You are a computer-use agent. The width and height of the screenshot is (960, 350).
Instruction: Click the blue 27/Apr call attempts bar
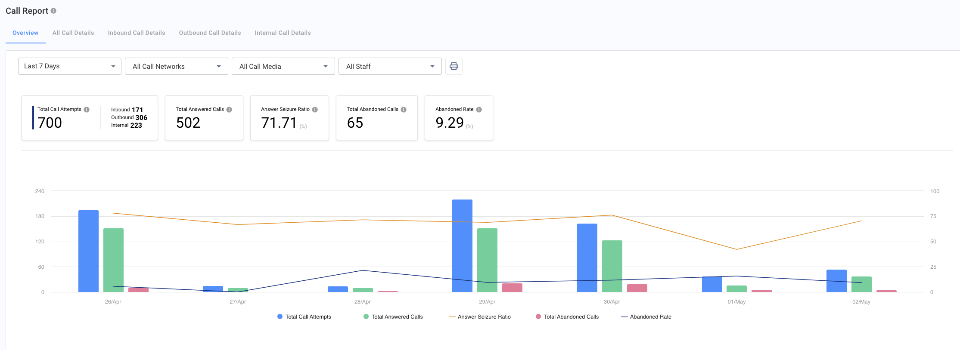pyautogui.click(x=213, y=289)
